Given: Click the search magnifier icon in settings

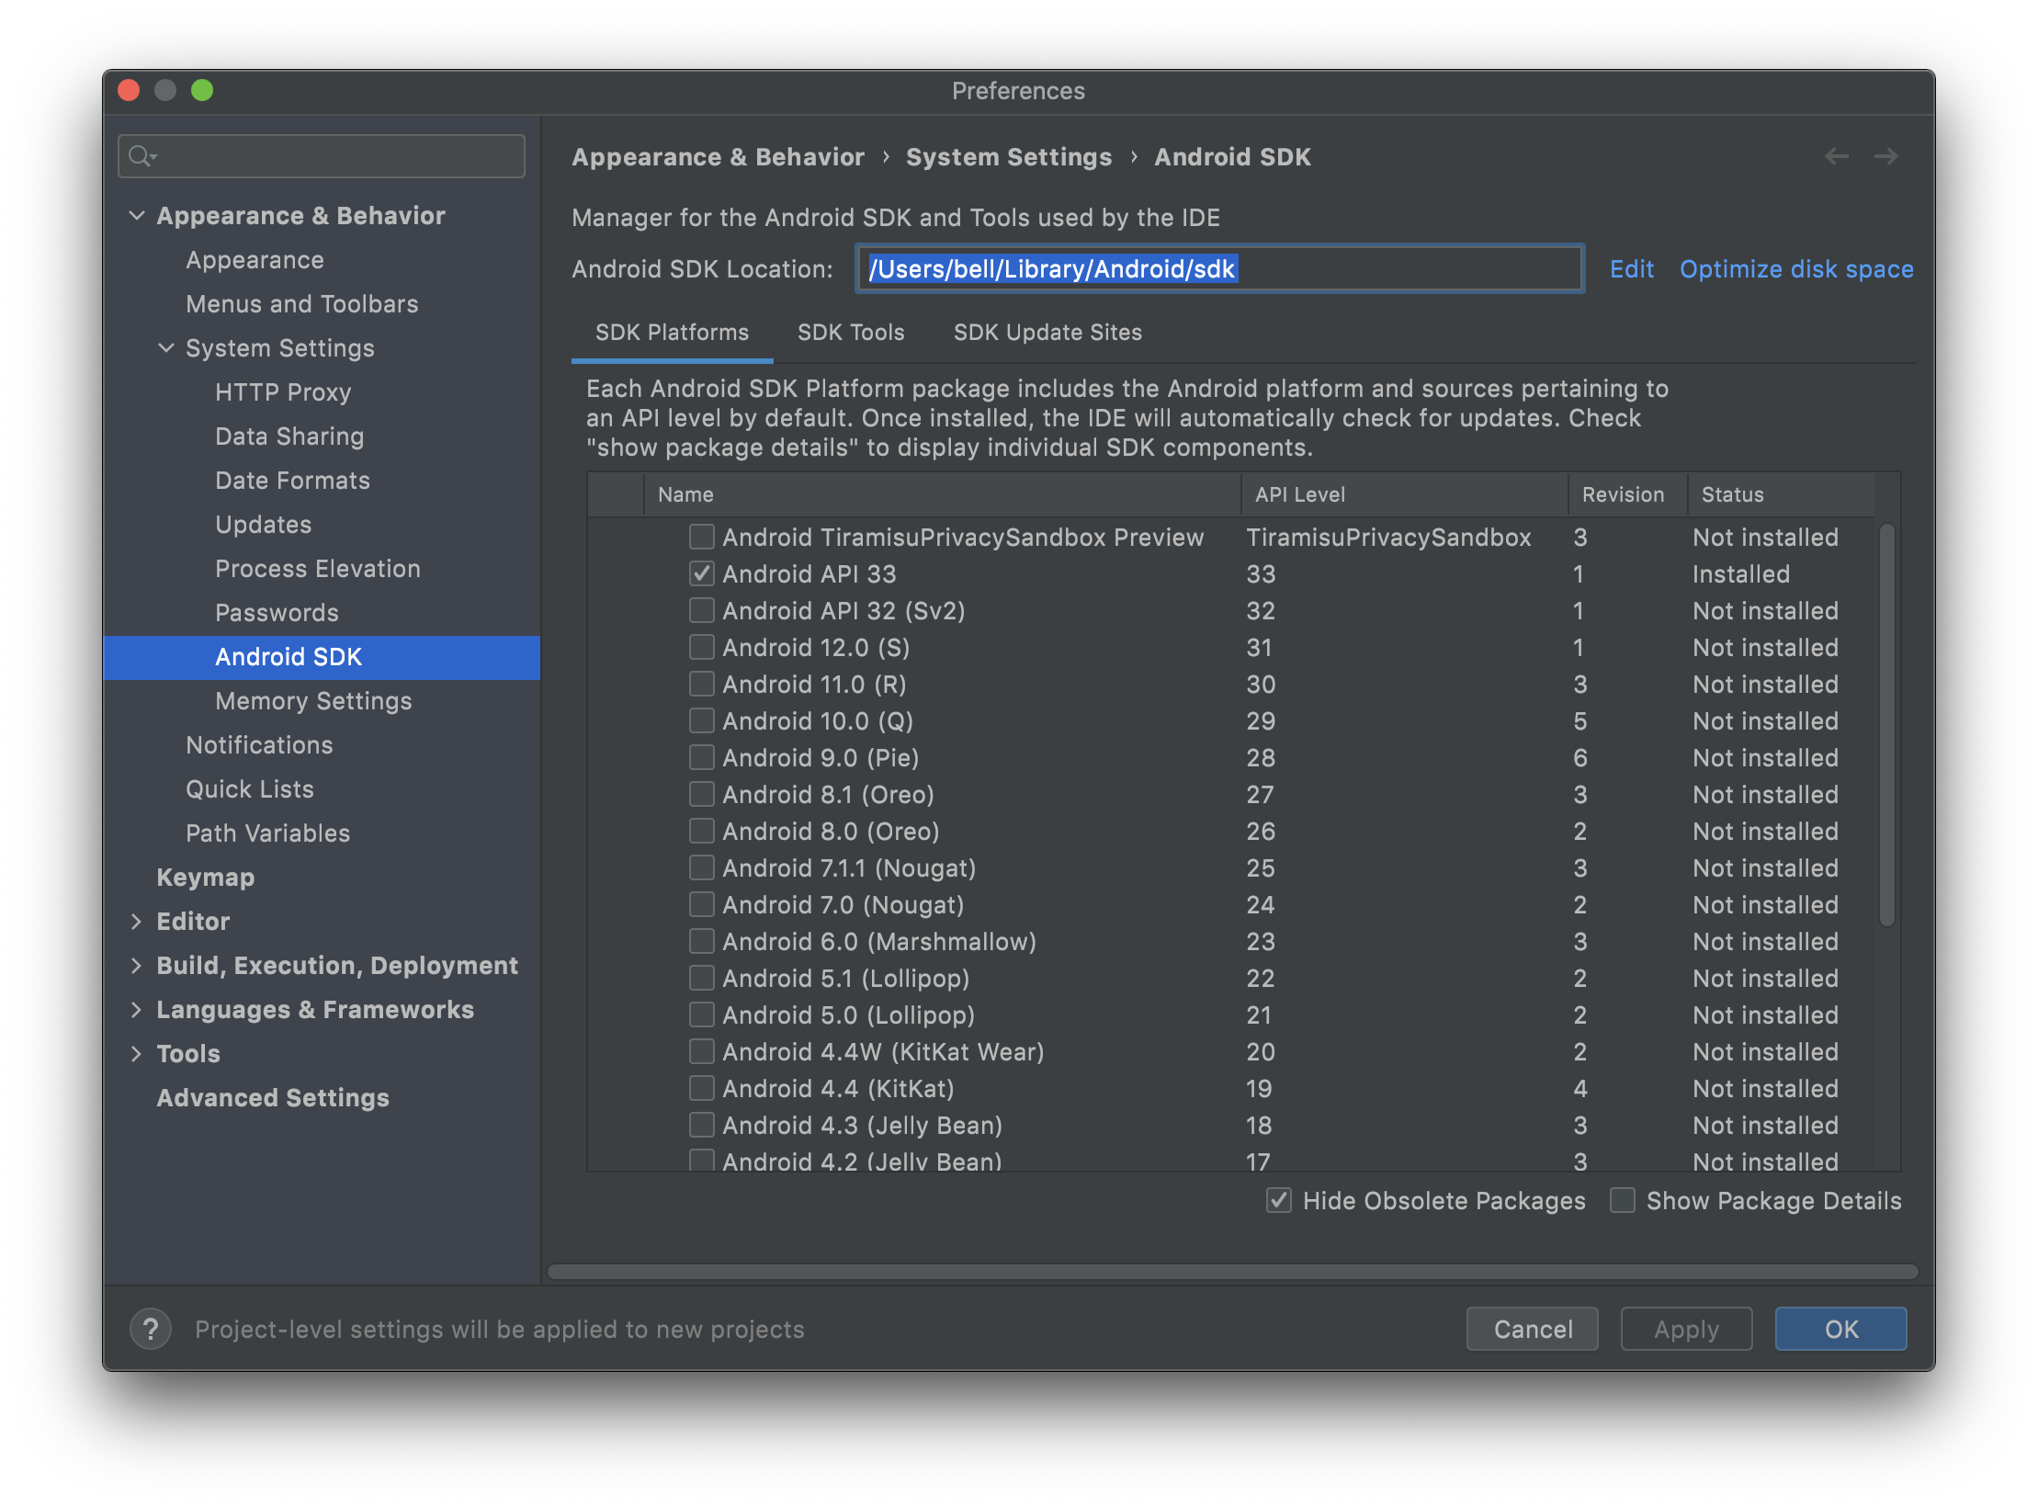Looking at the screenshot, I should [x=142, y=156].
